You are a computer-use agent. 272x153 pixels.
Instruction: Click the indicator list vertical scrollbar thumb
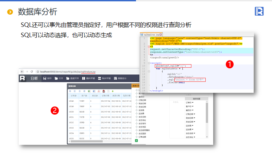pyautogui.click(x=207, y=113)
